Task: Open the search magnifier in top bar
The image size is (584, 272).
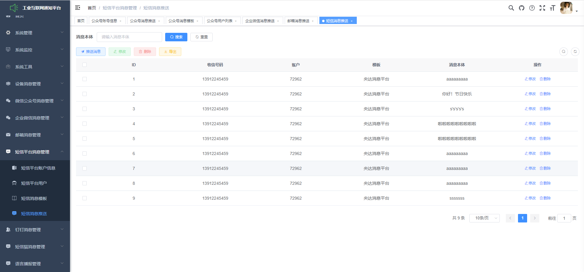Action: click(x=511, y=8)
